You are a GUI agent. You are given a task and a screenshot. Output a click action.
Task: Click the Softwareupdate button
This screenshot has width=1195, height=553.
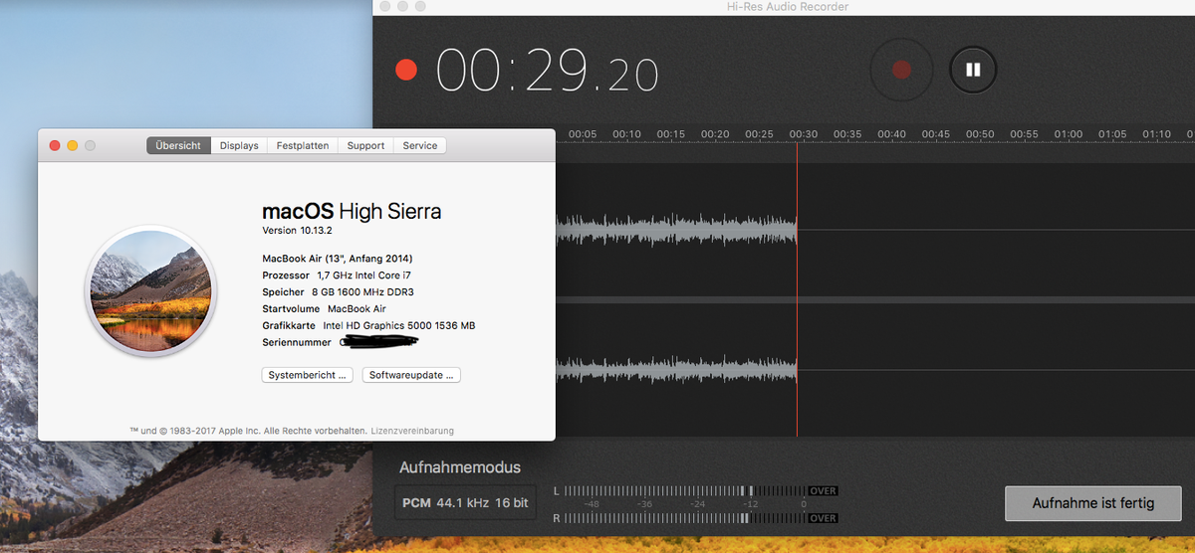click(411, 375)
